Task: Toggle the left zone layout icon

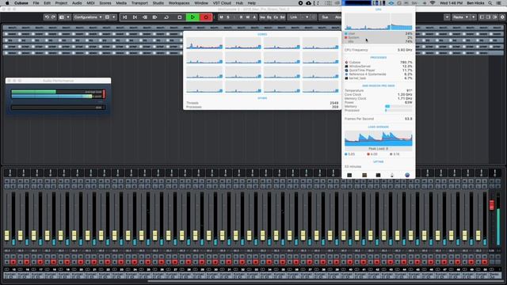Action: click(482, 17)
